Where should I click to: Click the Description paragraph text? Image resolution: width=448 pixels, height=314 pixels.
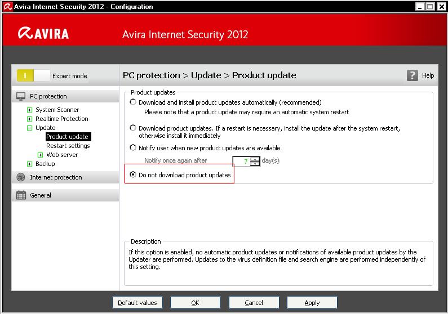(277, 259)
